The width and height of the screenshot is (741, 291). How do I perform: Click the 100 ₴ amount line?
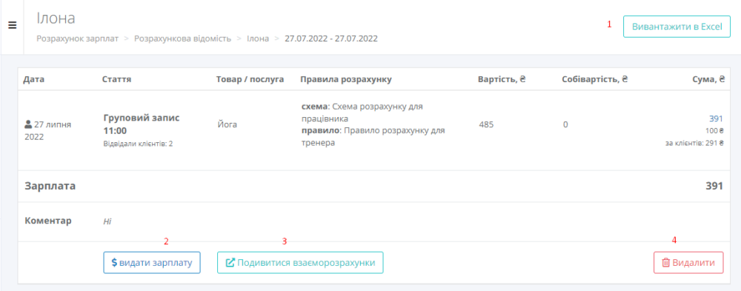714,131
